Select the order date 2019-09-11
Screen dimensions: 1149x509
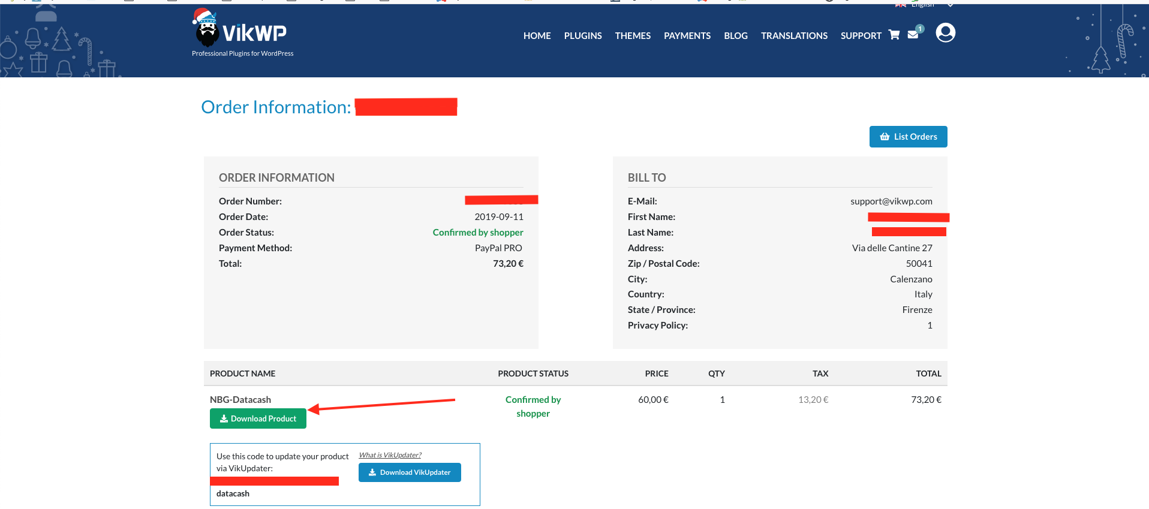click(x=499, y=217)
